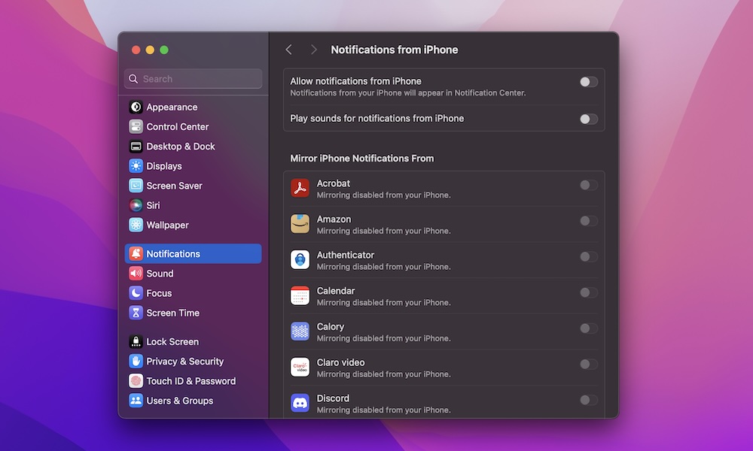Open Privacy & Security pane
This screenshot has width=753, height=451.
tap(184, 362)
